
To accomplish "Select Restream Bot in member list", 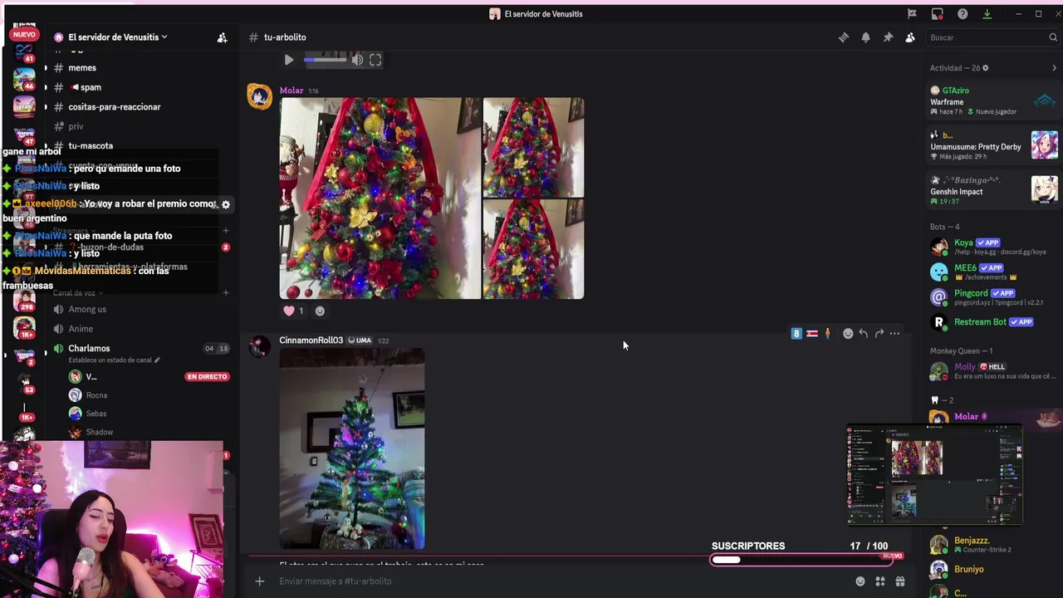I will pos(992,322).
